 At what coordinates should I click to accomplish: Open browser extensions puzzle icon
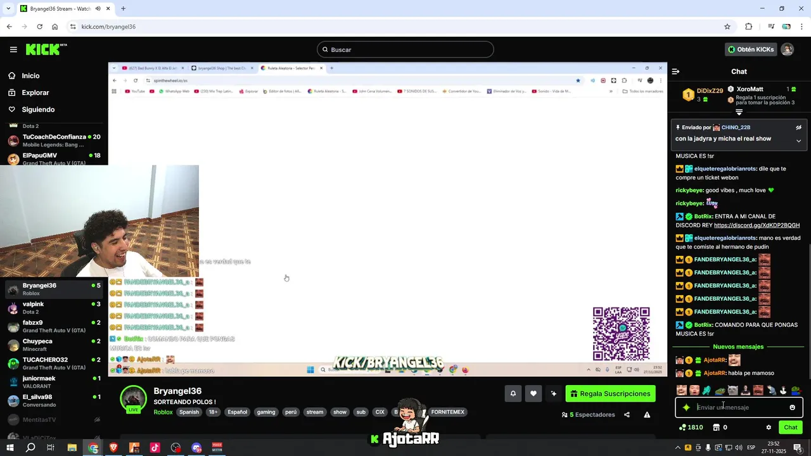tap(748, 27)
